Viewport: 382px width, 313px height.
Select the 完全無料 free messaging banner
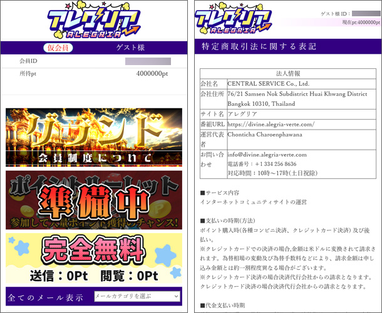pos(94,258)
